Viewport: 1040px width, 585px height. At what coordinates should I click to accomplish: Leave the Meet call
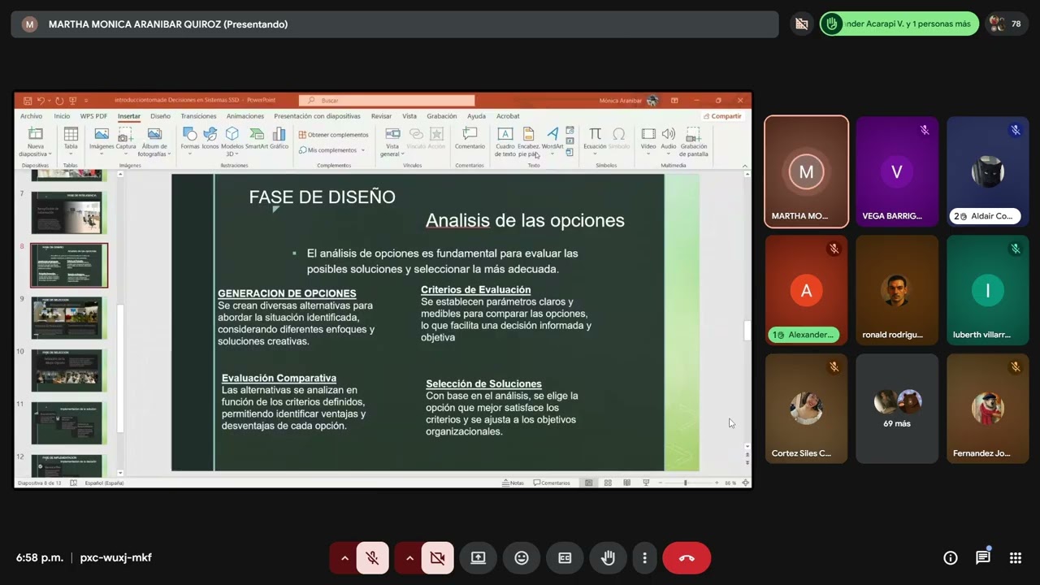(x=687, y=558)
